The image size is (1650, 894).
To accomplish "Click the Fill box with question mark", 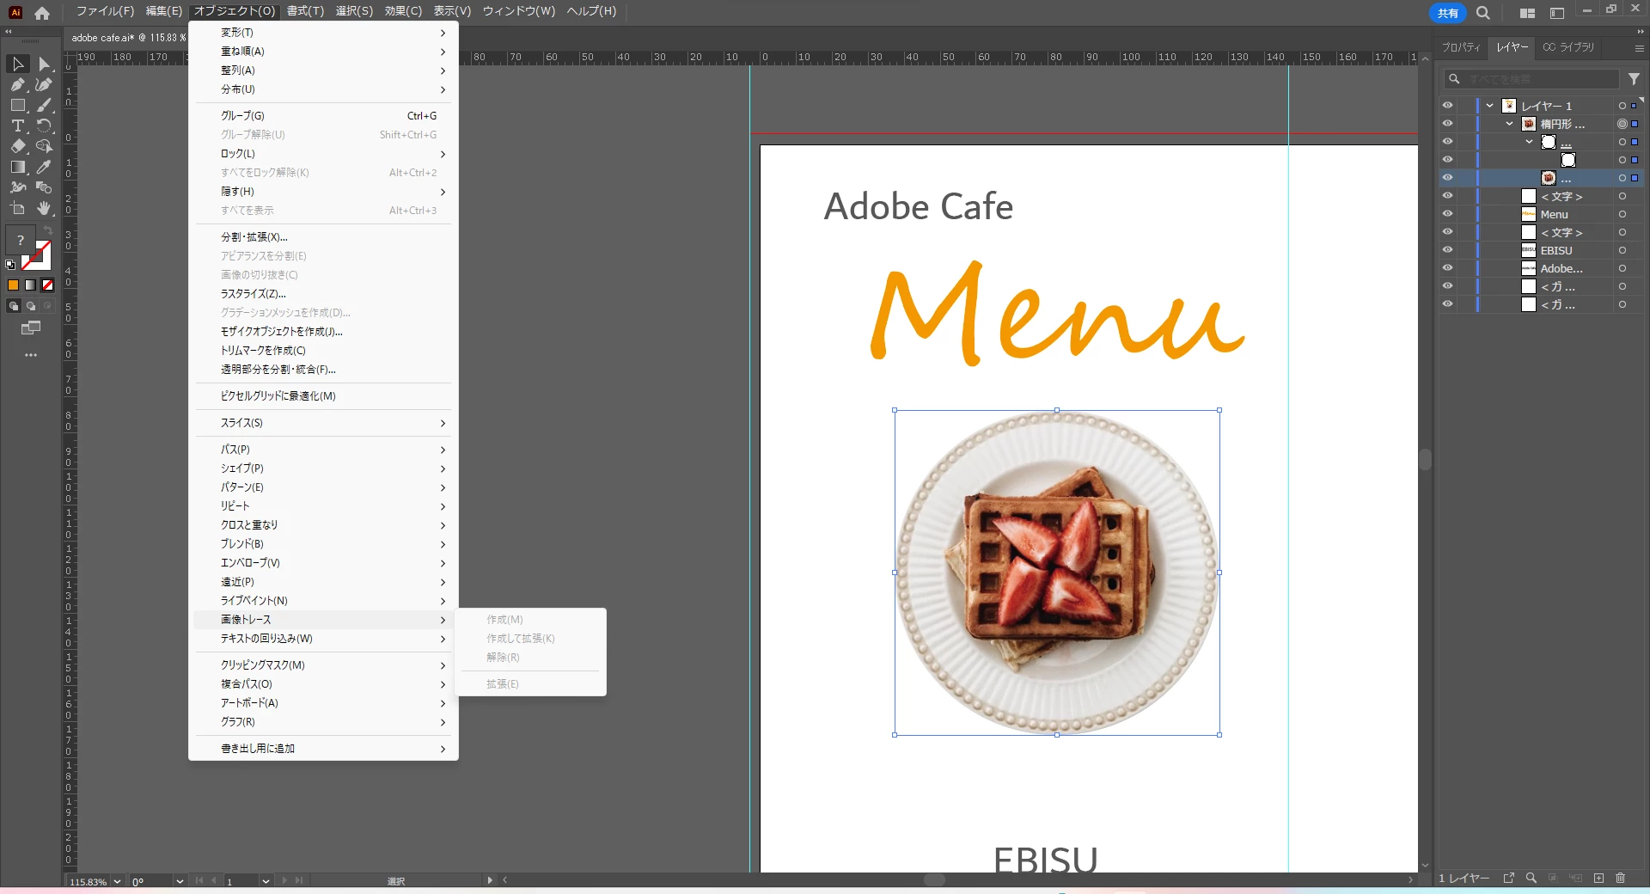I will click(20, 241).
